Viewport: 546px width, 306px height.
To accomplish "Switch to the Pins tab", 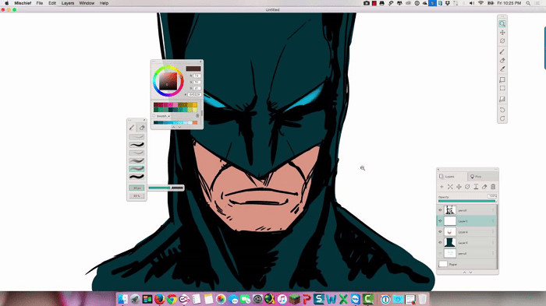I will pyautogui.click(x=483, y=177).
